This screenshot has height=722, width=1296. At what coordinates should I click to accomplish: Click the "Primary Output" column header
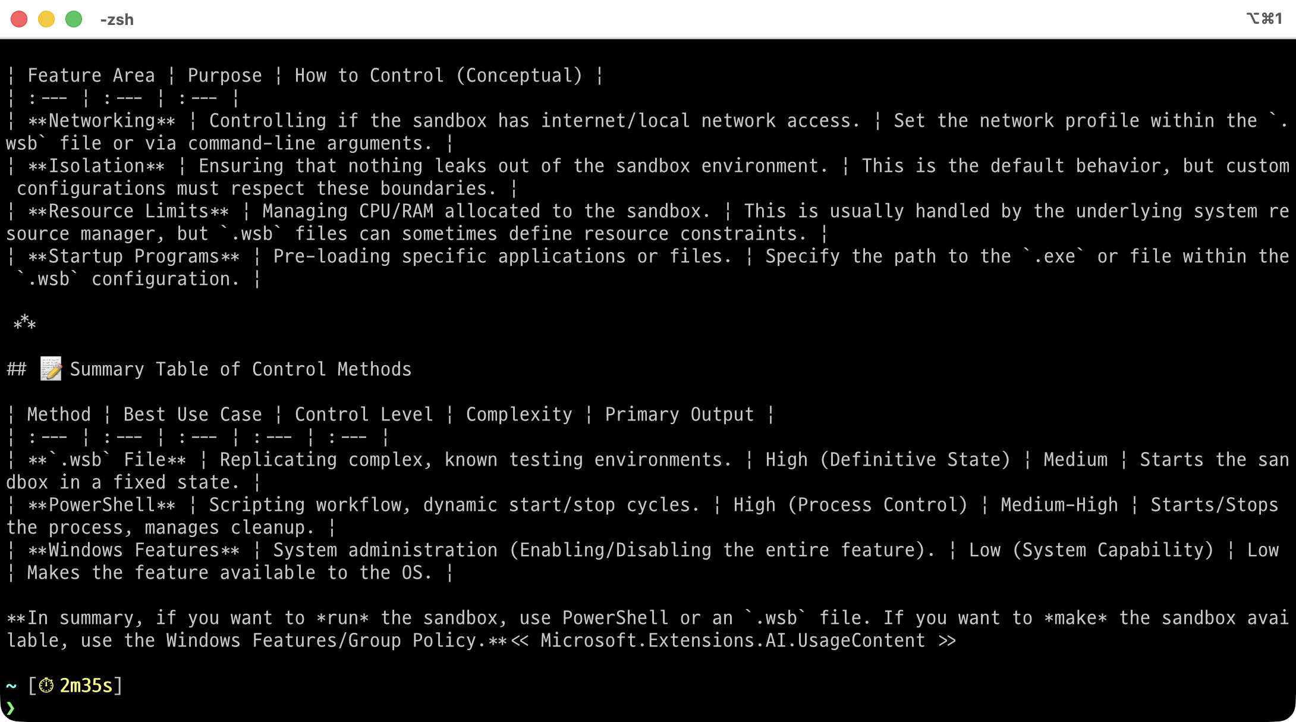click(x=679, y=415)
